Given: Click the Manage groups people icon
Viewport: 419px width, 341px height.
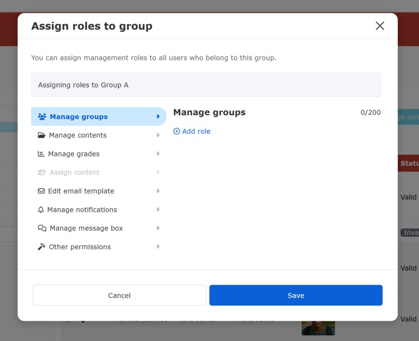Looking at the screenshot, I should pos(42,117).
